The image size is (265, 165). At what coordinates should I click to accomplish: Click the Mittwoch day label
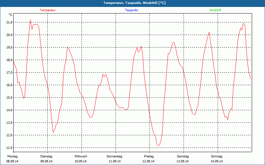pos(81,156)
